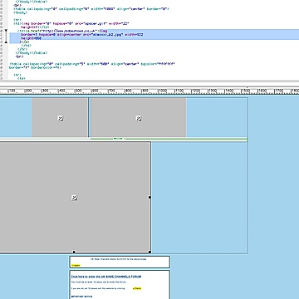The height and width of the screenshot is (299, 299).
Task: Select the top-left gray image placeholder
Action: 60,117
